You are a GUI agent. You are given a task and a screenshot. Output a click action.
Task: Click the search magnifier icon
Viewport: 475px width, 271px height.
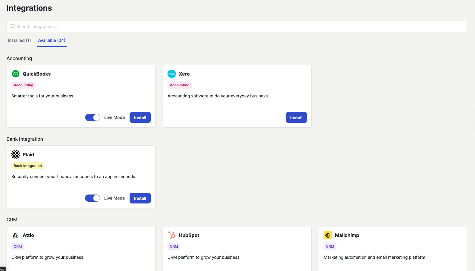(13, 26)
